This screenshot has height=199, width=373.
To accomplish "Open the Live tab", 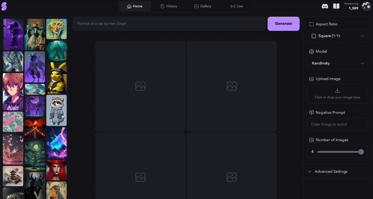I will (x=237, y=7).
